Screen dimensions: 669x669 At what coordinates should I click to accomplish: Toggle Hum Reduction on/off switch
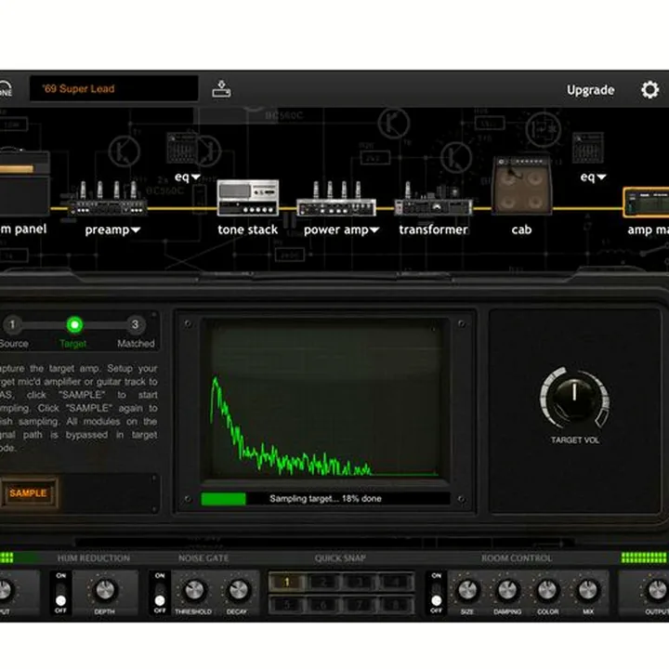point(60,593)
